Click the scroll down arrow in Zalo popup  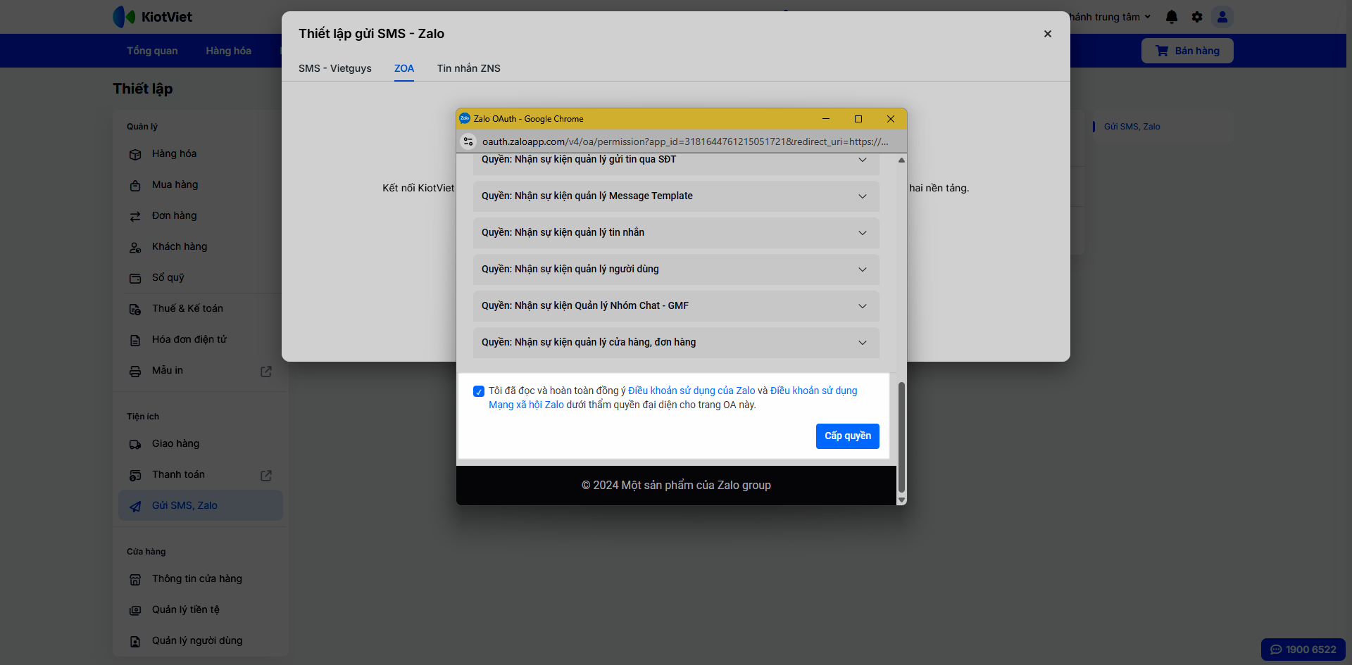point(901,500)
